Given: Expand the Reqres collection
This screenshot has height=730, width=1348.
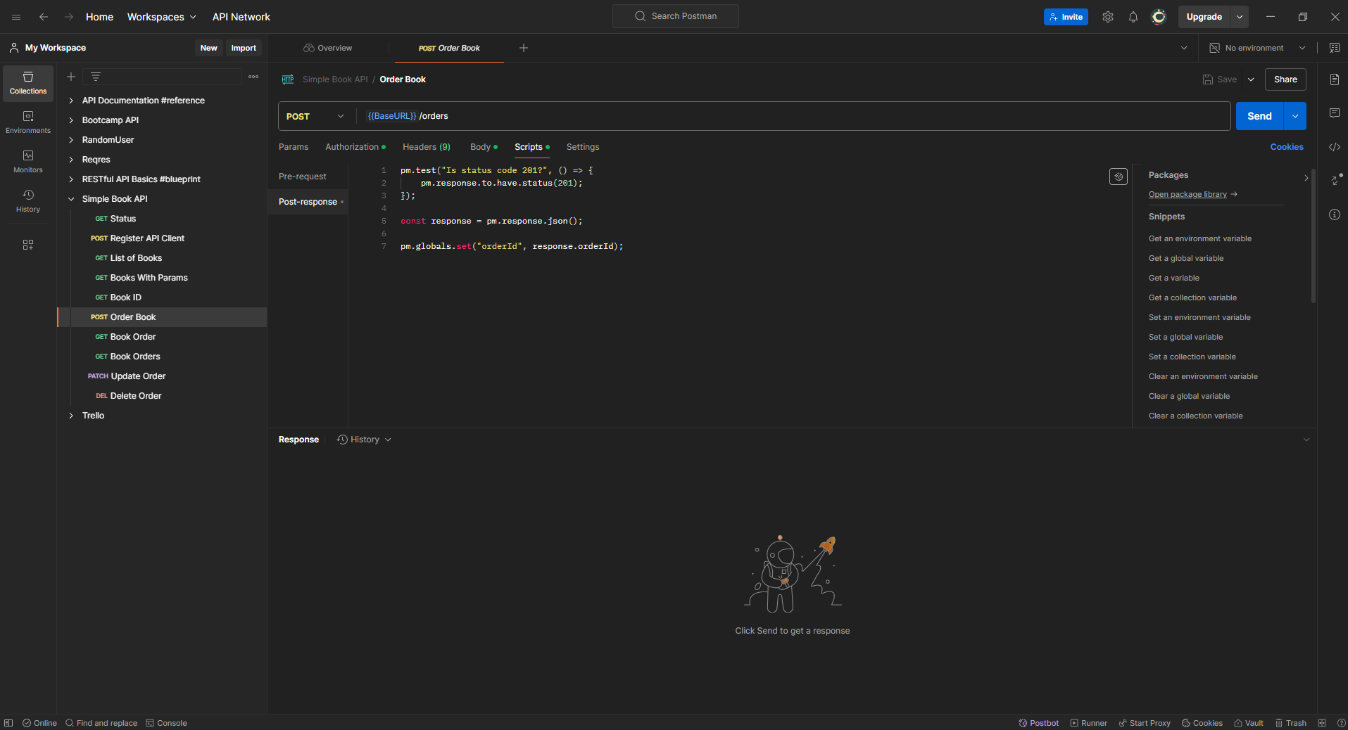Looking at the screenshot, I should coord(71,160).
